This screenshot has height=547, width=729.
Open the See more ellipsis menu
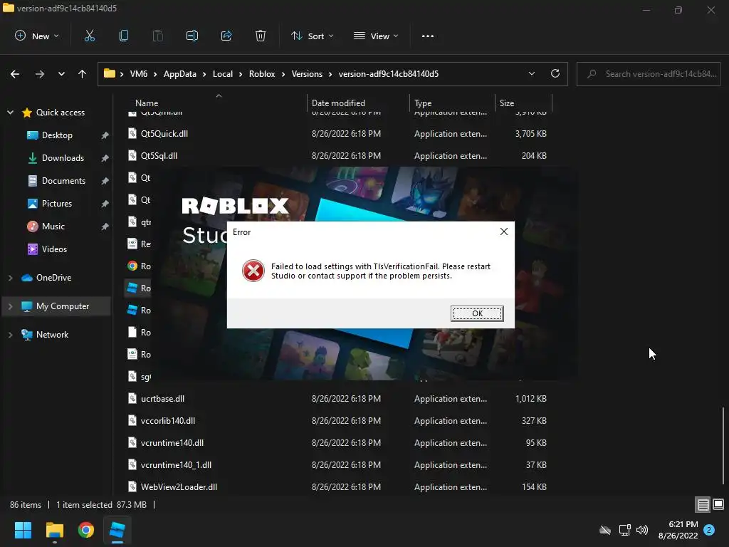(x=427, y=36)
